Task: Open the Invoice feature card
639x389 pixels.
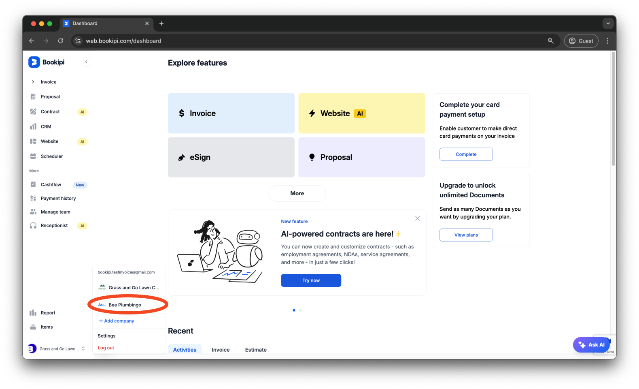Action: 231,113
